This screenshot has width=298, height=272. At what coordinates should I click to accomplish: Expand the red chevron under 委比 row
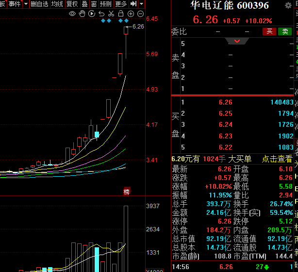237,41
